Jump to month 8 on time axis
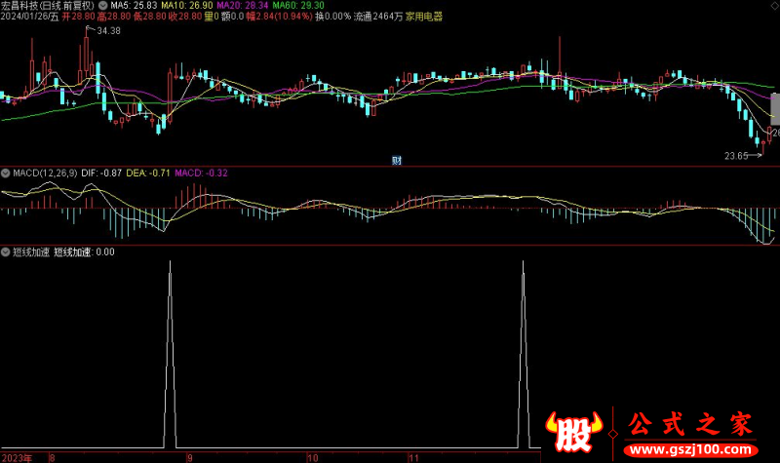This screenshot has width=780, height=463. click(52, 458)
